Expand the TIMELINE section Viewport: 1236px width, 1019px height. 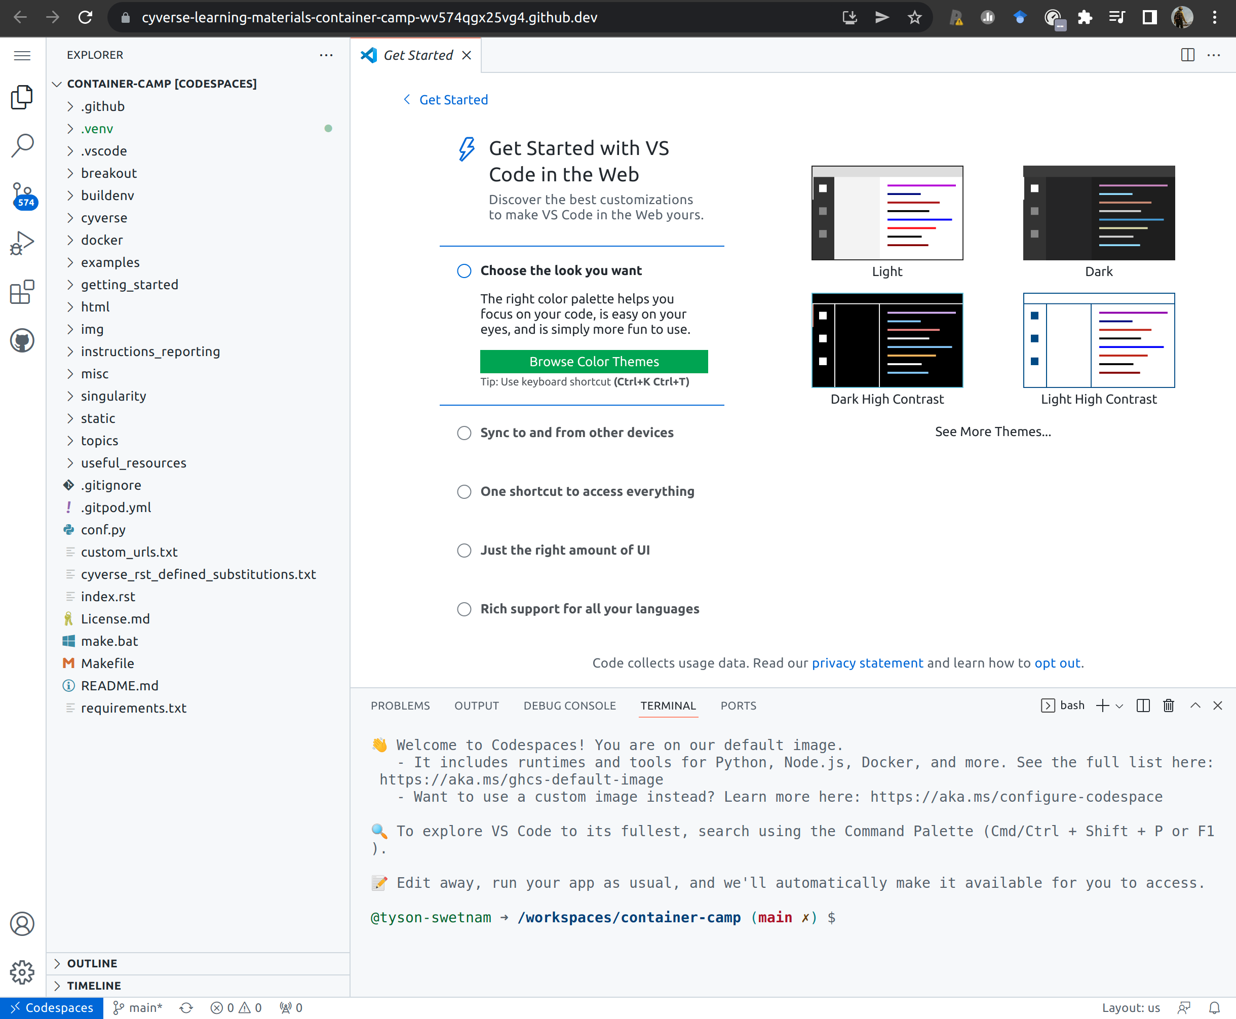tap(198, 986)
